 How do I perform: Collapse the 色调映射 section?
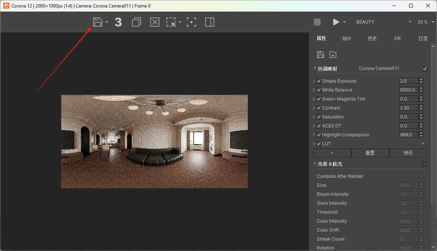pos(315,68)
